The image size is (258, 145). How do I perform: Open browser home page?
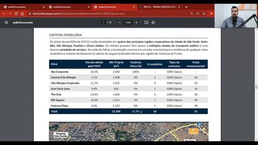tap(22, 14)
